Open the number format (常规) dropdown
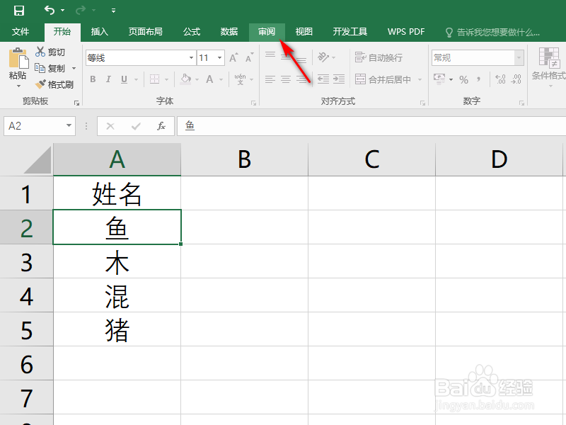Screen dimensions: 566x425 [x=520, y=57]
